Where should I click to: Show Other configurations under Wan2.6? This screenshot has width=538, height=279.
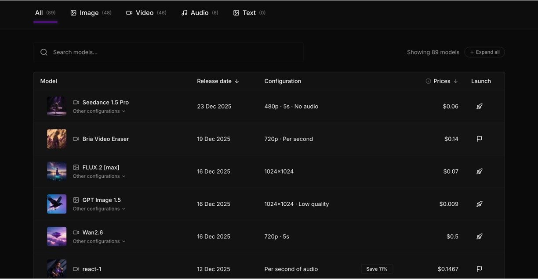[x=99, y=241]
